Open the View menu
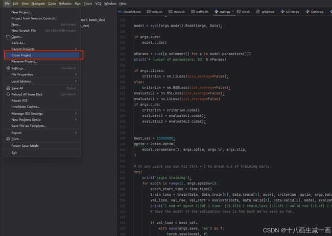The image size is (332, 236). pos(25,4)
